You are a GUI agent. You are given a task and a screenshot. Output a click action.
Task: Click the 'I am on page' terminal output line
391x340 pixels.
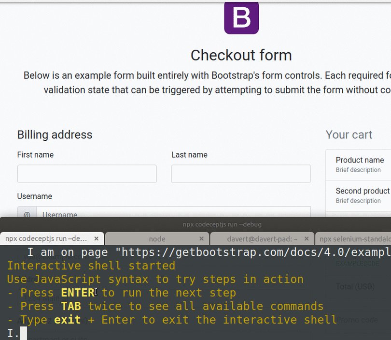click(209, 252)
